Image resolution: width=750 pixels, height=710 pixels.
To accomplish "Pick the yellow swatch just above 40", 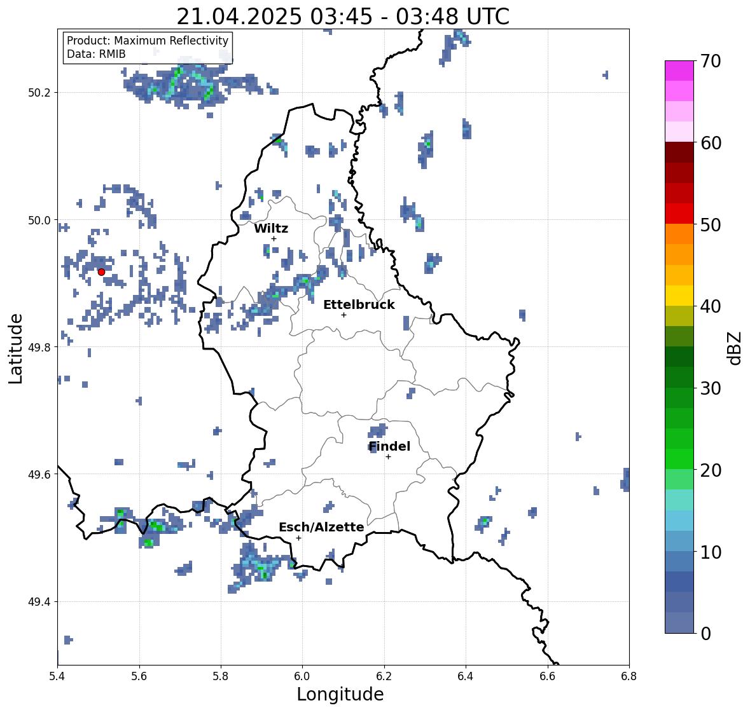I will (x=679, y=296).
